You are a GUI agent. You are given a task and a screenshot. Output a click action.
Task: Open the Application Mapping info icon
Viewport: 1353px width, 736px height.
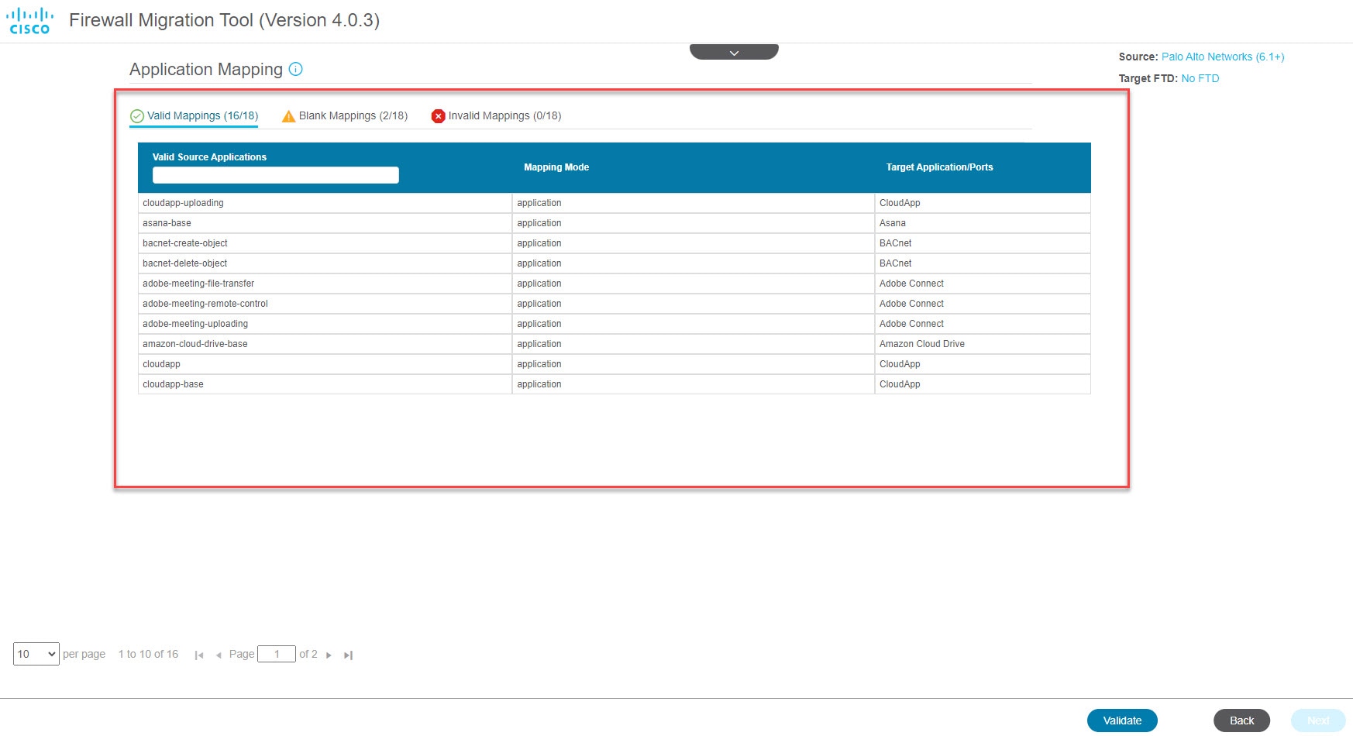[x=295, y=69]
